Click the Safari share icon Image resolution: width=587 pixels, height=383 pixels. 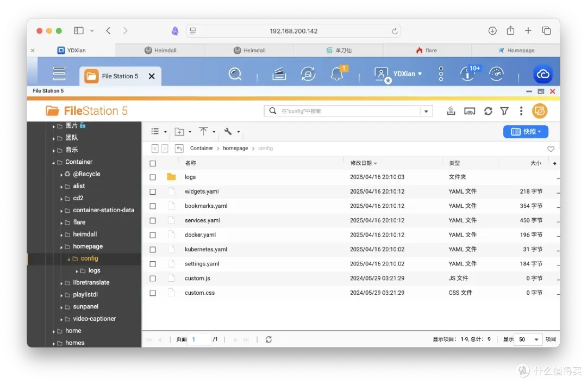510,30
